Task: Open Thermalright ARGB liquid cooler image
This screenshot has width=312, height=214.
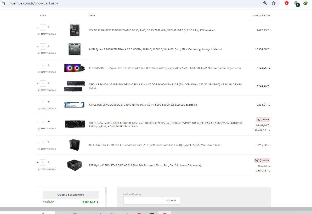Action: coord(75,68)
